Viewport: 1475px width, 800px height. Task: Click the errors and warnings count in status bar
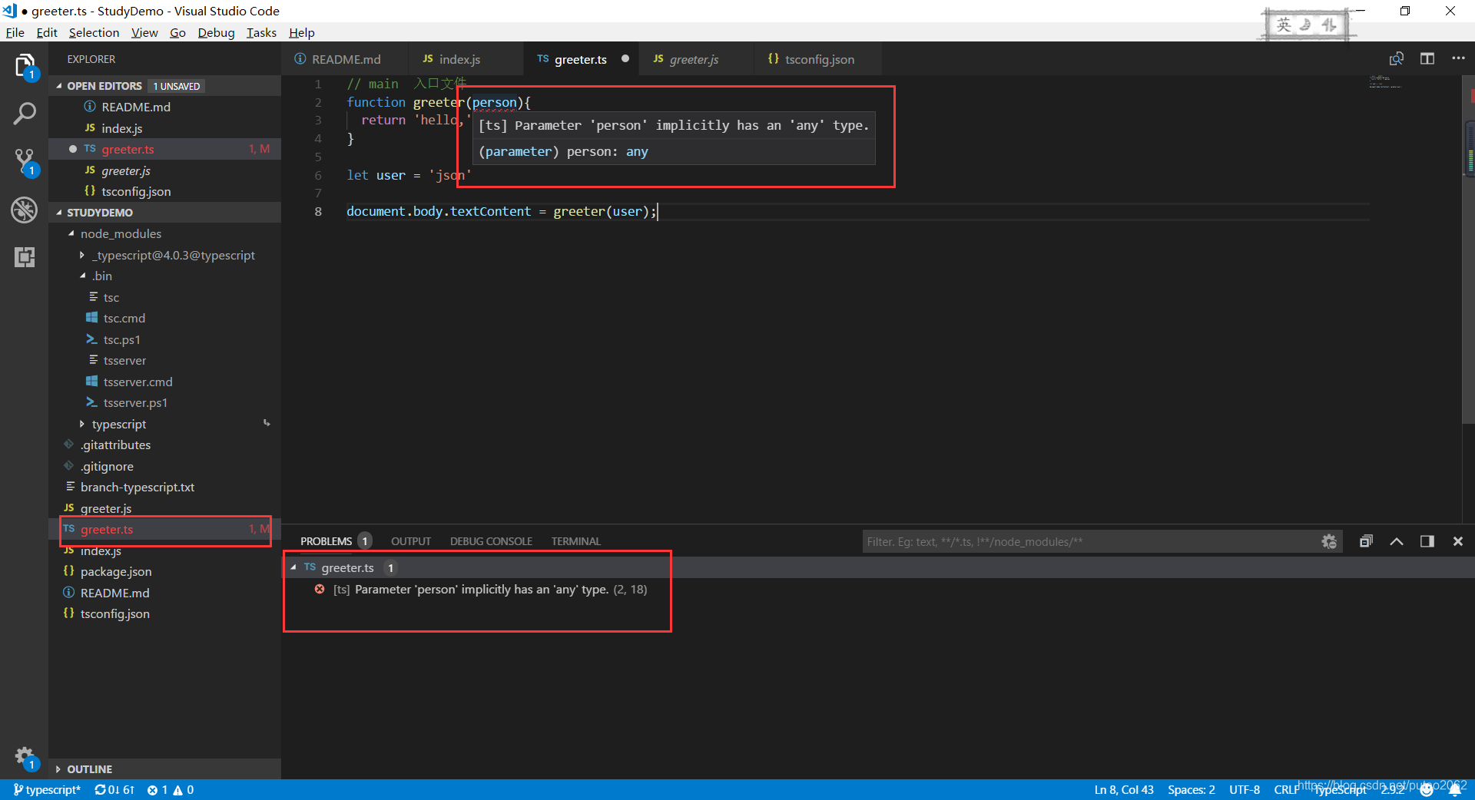[x=171, y=790]
